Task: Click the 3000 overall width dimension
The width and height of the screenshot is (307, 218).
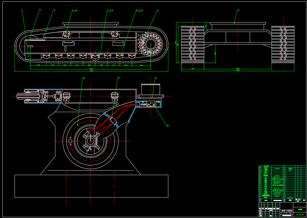Action: click(238, 71)
